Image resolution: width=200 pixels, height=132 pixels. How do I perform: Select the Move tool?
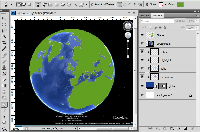tap(4, 18)
